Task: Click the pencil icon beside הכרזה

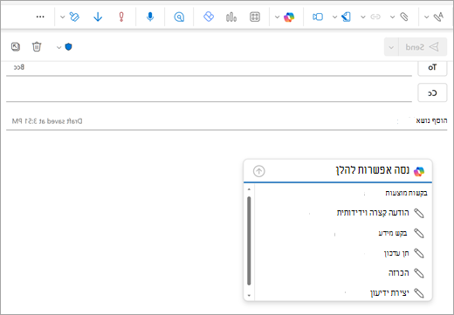Action: (x=419, y=273)
